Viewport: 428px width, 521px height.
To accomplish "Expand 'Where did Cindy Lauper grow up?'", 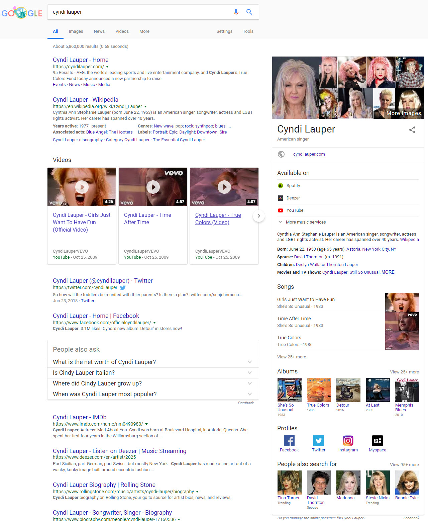I will [153, 383].
